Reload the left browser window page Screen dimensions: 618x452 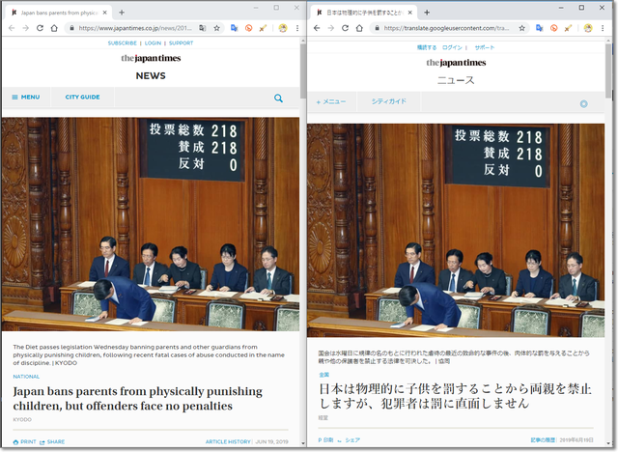[40, 28]
